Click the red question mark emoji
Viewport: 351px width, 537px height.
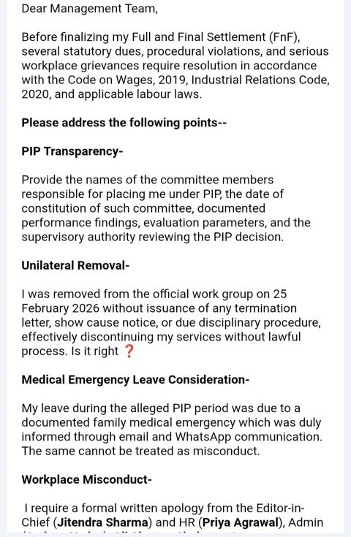click(x=129, y=351)
